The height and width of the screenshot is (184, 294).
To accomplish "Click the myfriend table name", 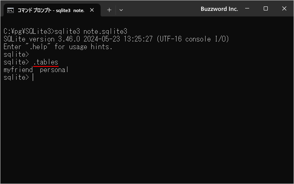I will [x=18, y=70].
